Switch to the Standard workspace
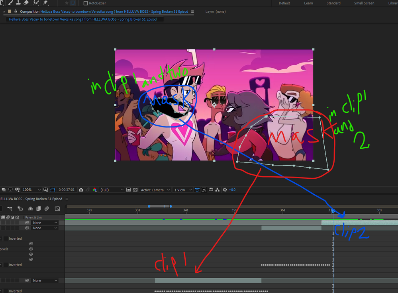Screen dimensions: 398x293 [x=333, y=3]
